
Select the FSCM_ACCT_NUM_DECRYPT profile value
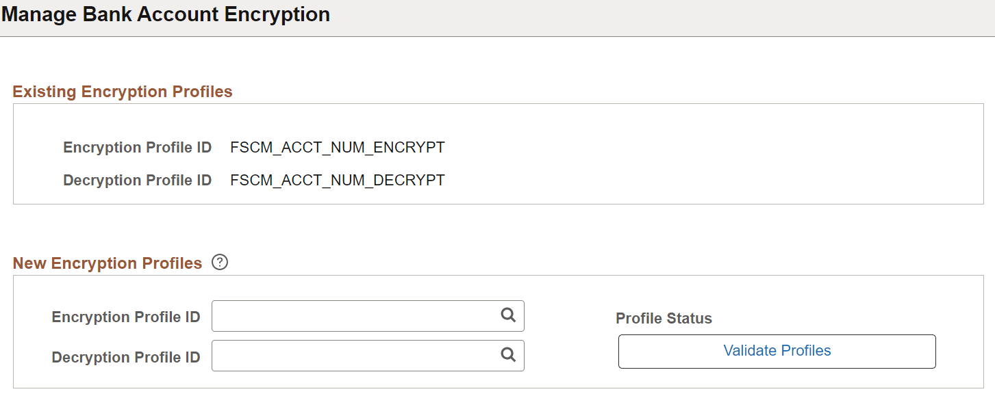pos(335,180)
